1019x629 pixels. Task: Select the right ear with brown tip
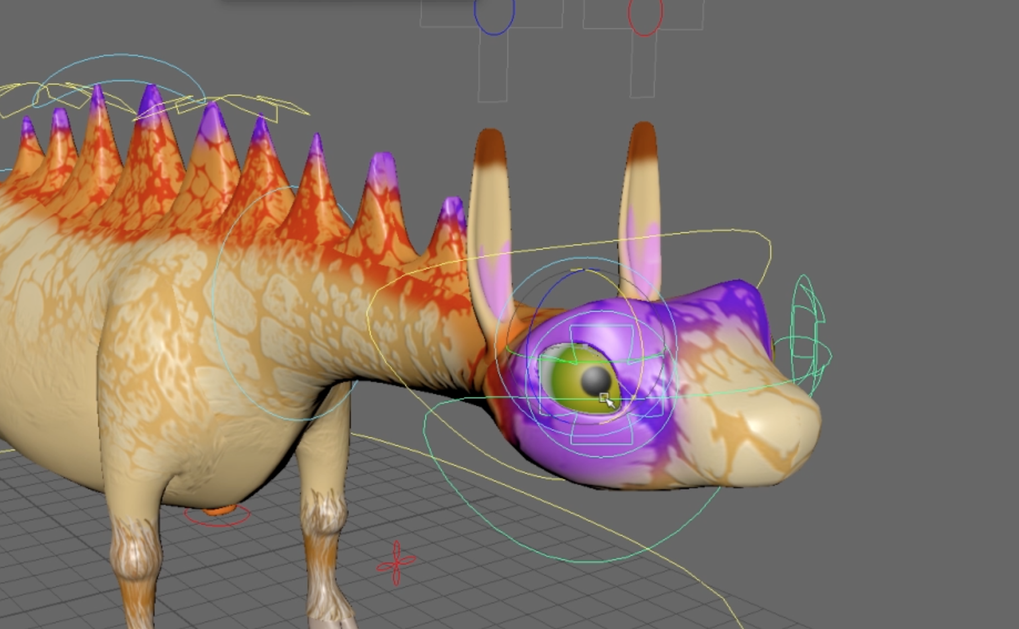[x=641, y=212]
